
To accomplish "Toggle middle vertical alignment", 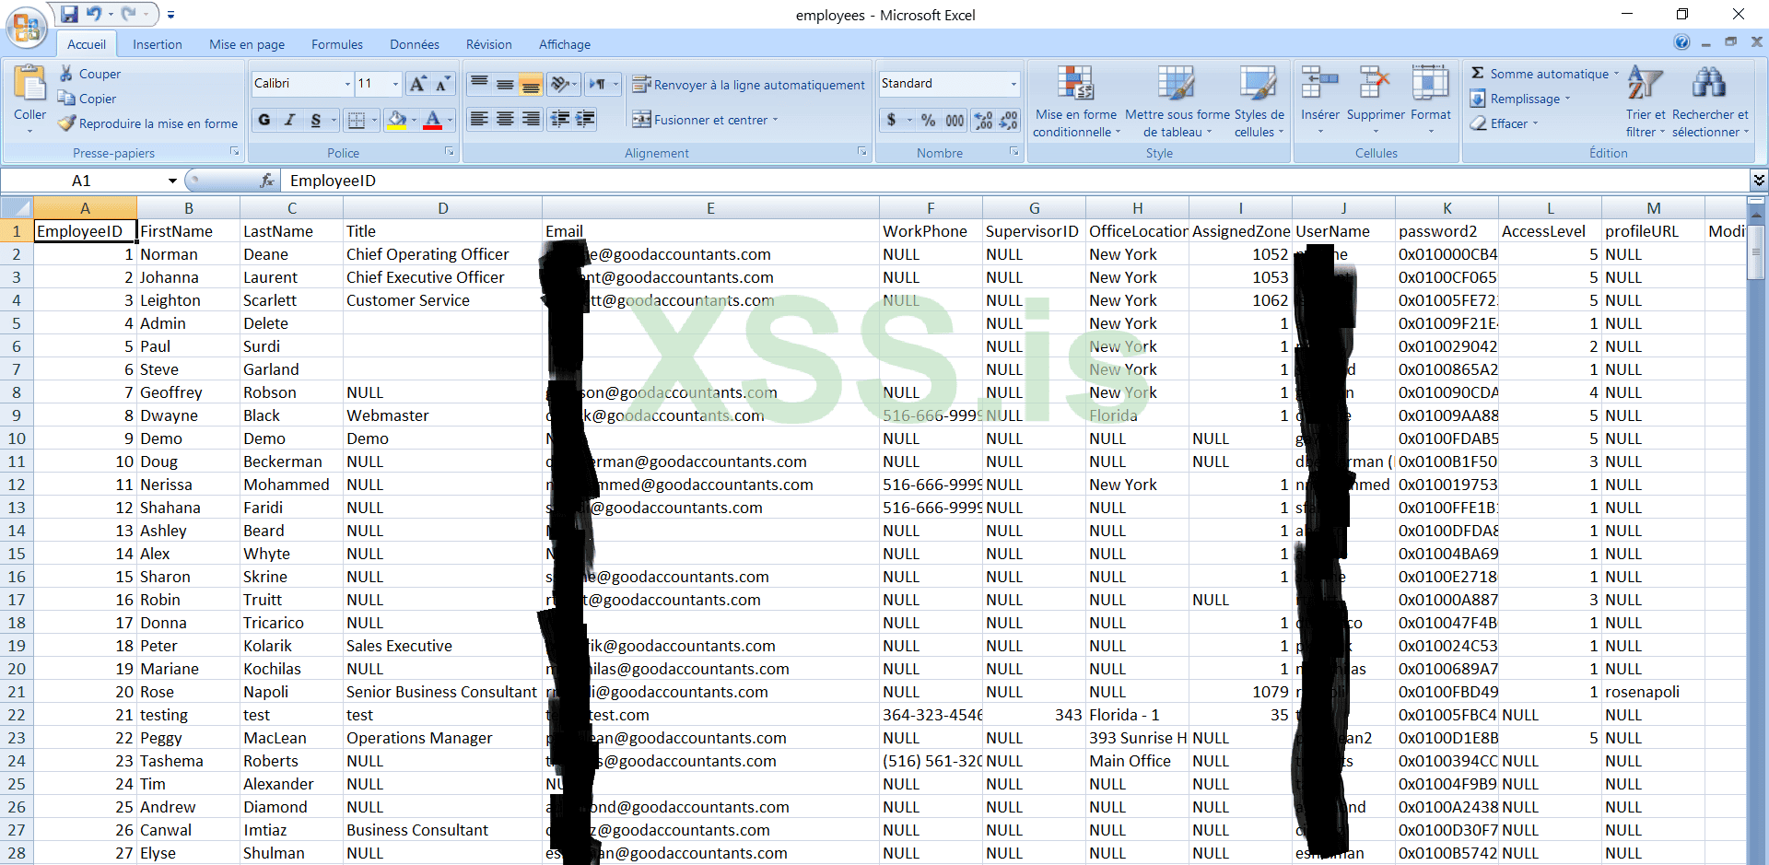I will pyautogui.click(x=505, y=84).
